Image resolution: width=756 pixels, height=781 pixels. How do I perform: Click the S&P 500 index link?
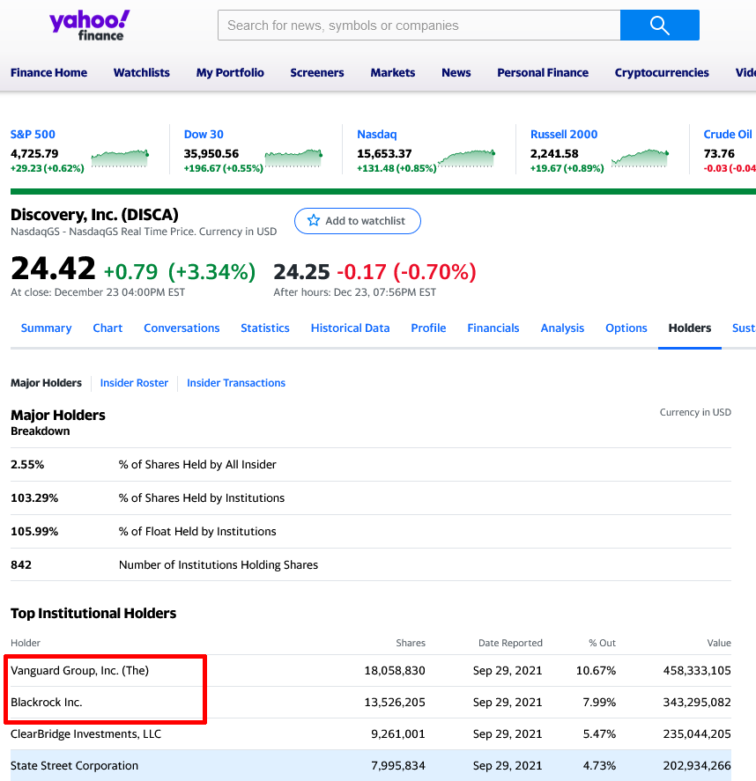pos(33,135)
